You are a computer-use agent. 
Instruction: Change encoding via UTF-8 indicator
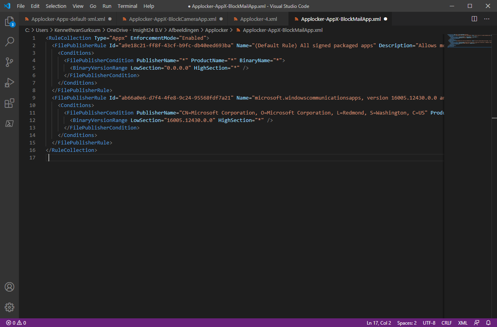tap(429, 323)
